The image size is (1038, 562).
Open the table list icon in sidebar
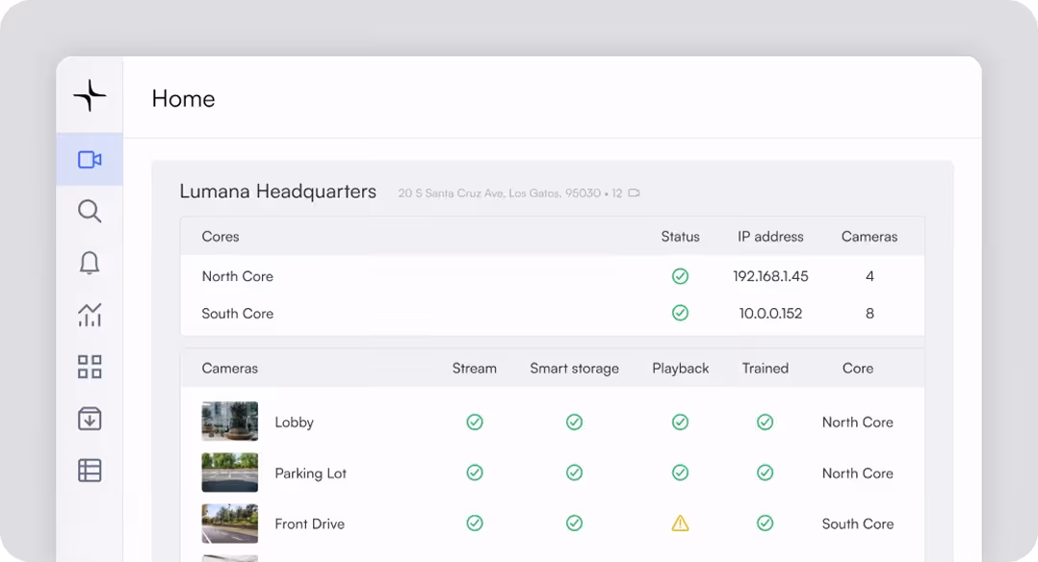(x=90, y=471)
